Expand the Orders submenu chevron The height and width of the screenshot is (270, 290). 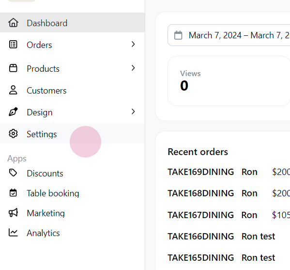133,44
